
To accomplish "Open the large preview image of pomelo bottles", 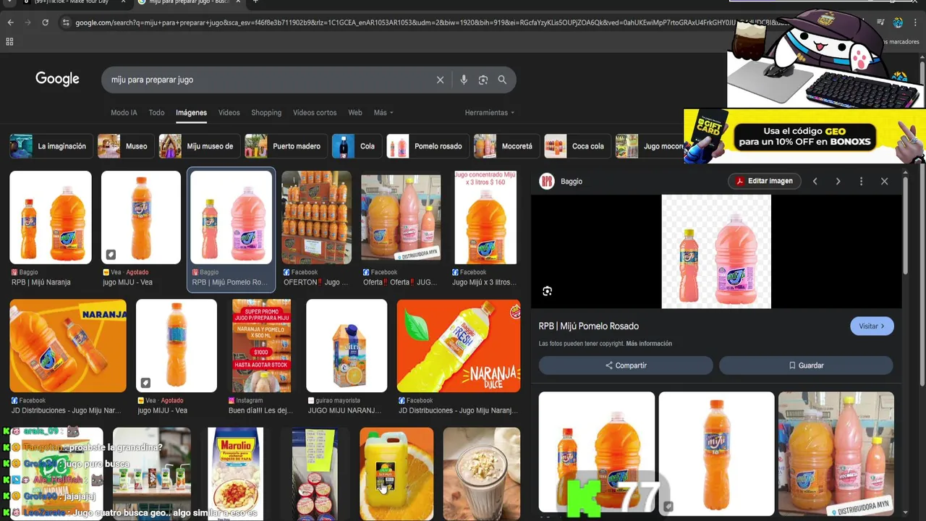I will tap(716, 251).
